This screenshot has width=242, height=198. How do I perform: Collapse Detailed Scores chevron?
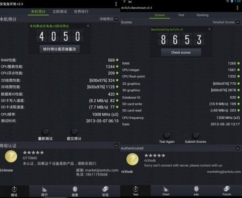(x=238, y=22)
